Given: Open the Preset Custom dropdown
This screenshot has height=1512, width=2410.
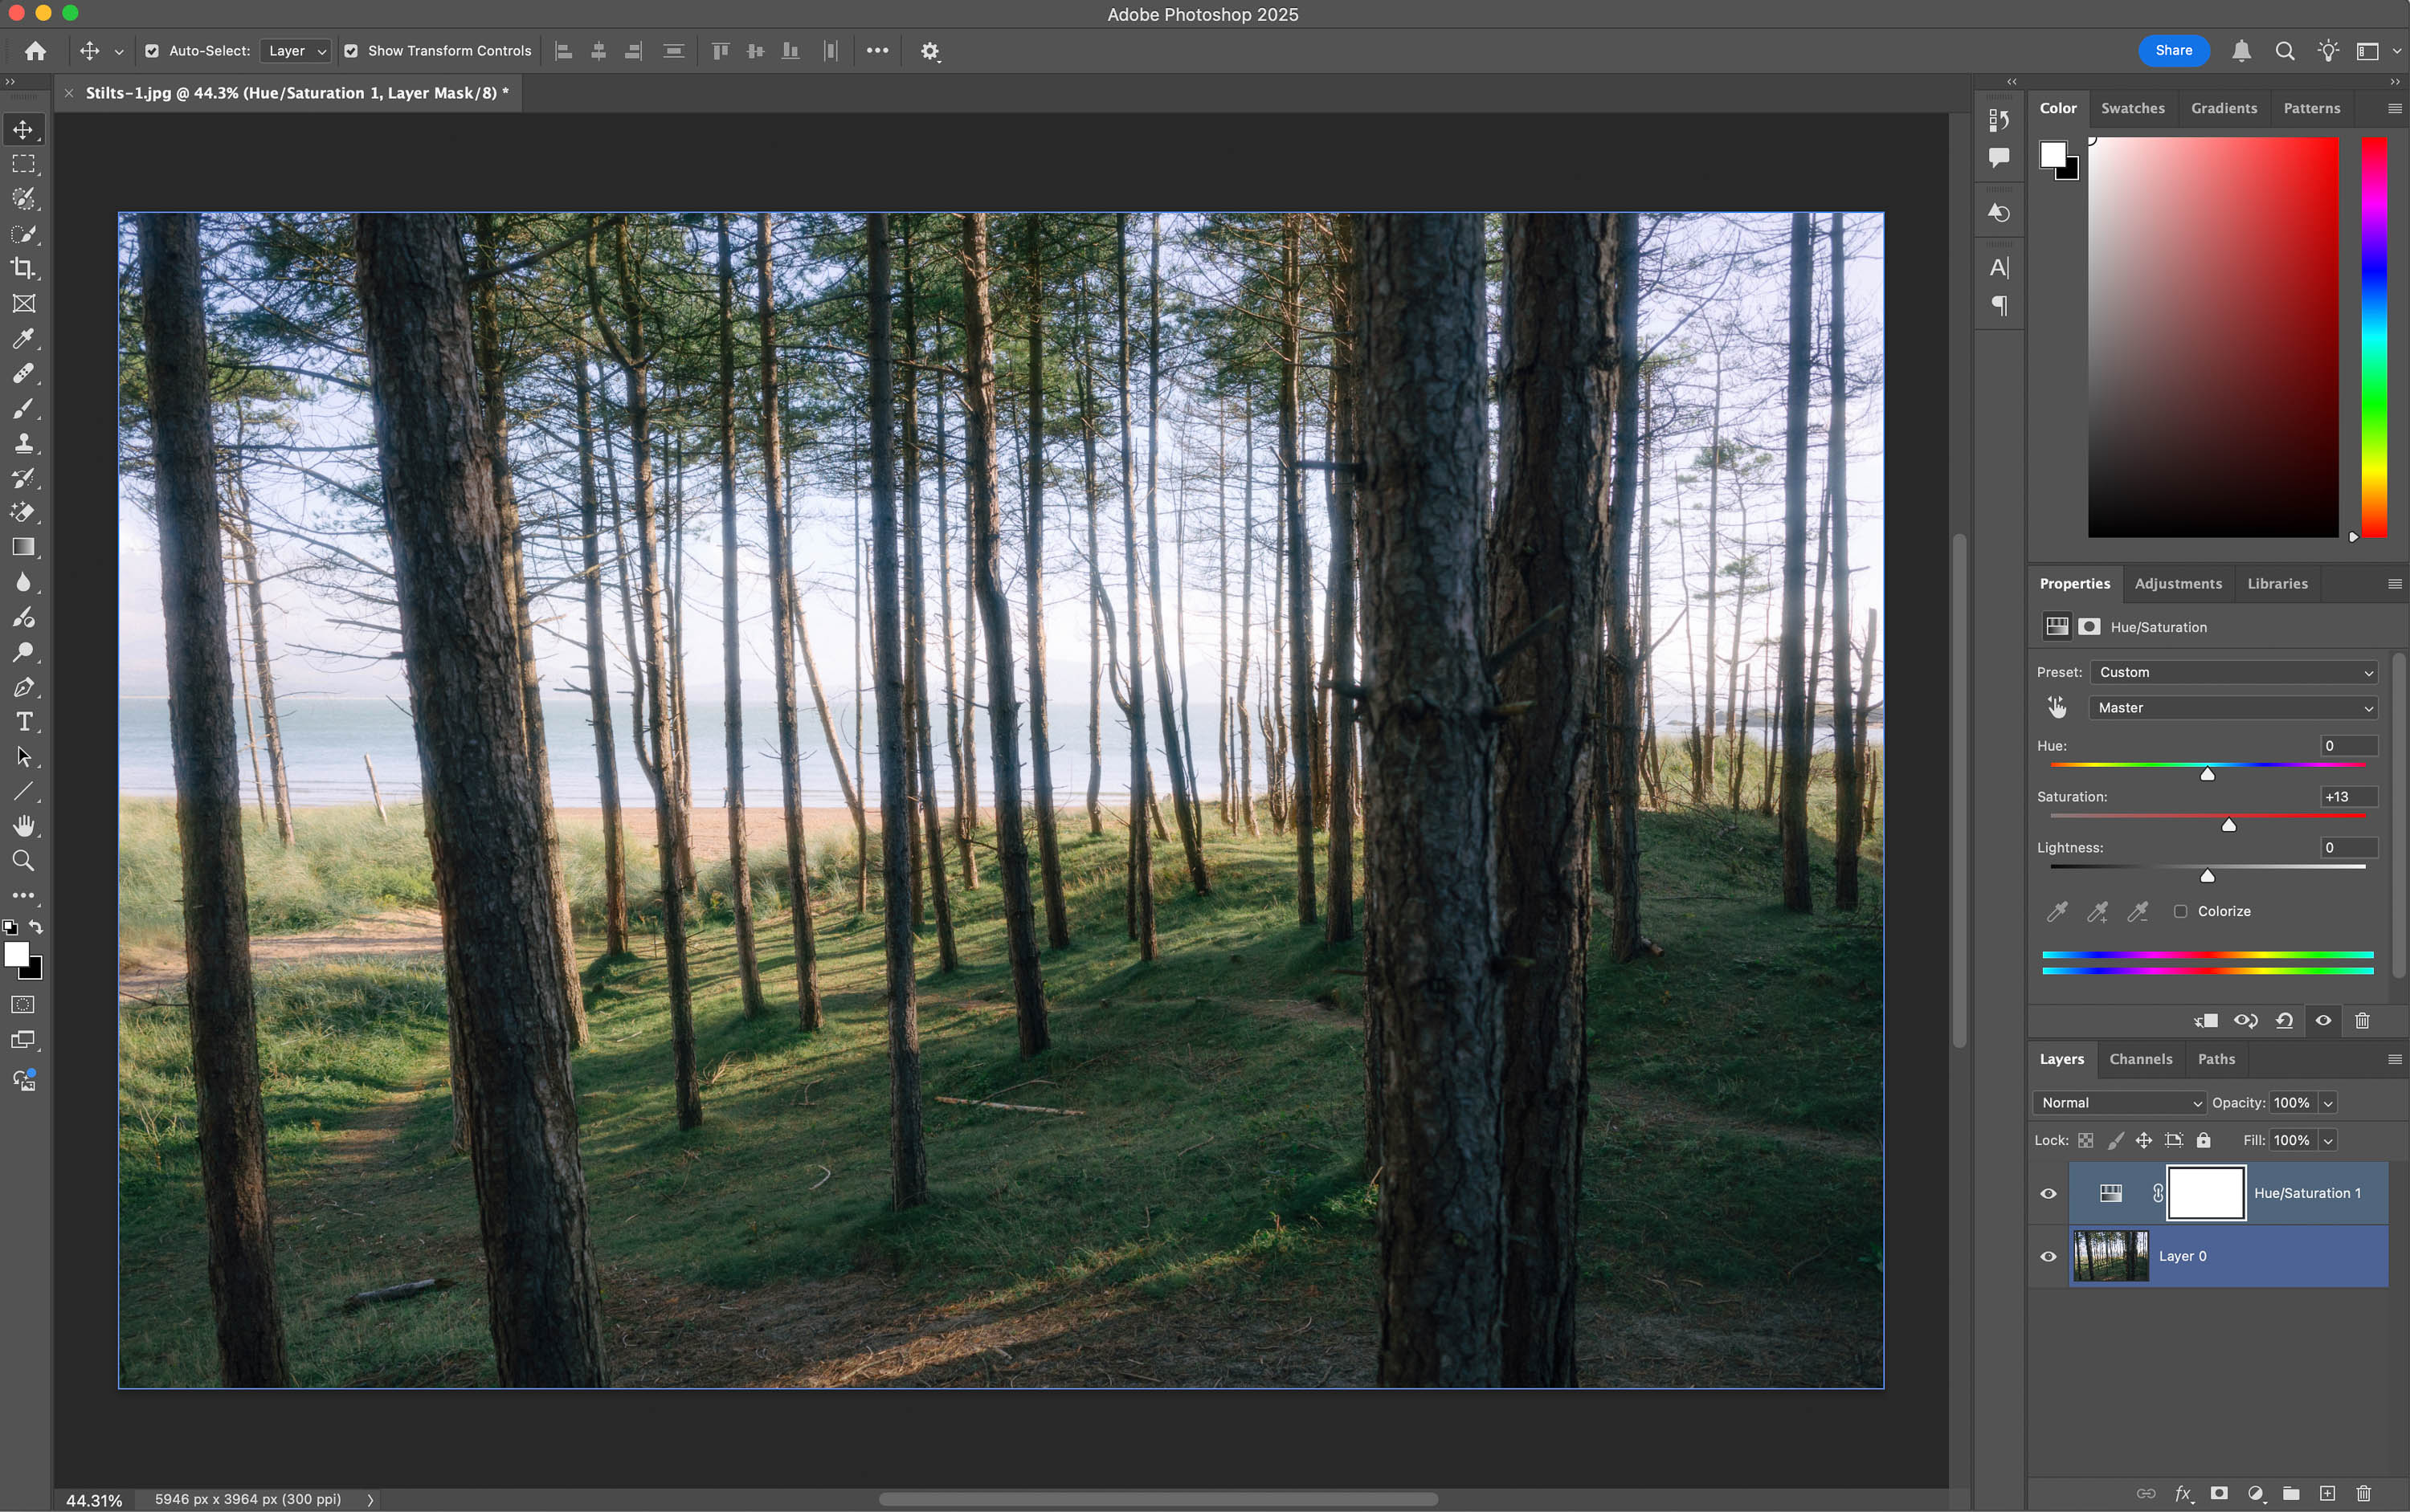Looking at the screenshot, I should click(2234, 672).
